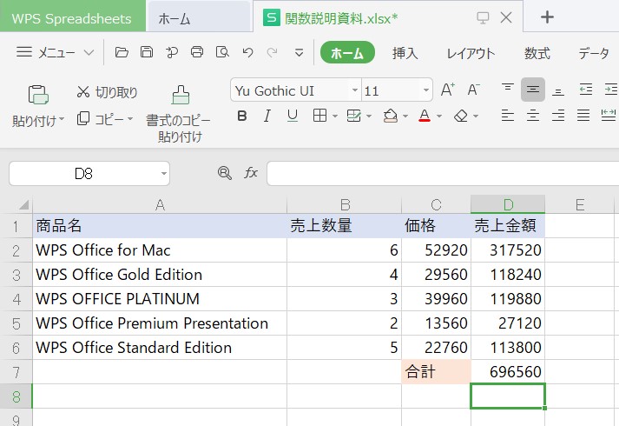This screenshot has width=619, height=426.
Task: Print the spreadsheet with printer icon
Action: point(197,52)
